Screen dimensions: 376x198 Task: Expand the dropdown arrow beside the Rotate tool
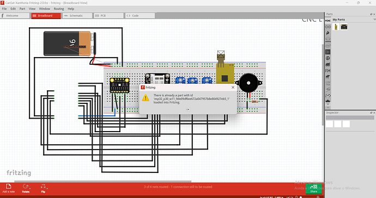30,188
